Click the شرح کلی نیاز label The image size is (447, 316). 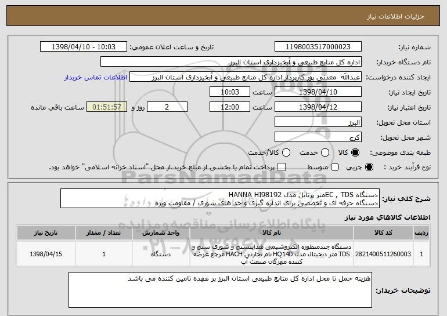406,199
